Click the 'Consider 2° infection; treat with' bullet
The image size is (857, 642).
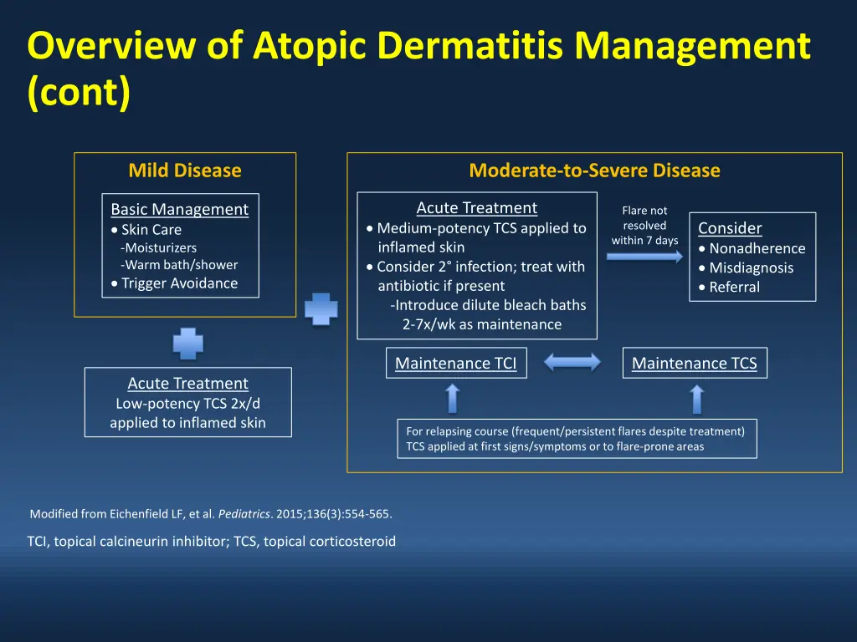475,267
